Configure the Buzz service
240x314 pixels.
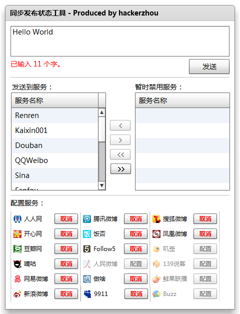point(205,294)
